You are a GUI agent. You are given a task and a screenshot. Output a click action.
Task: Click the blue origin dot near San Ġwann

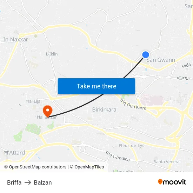(x=146, y=55)
